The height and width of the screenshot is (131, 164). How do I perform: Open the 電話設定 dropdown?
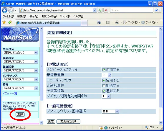[x=20, y=62]
